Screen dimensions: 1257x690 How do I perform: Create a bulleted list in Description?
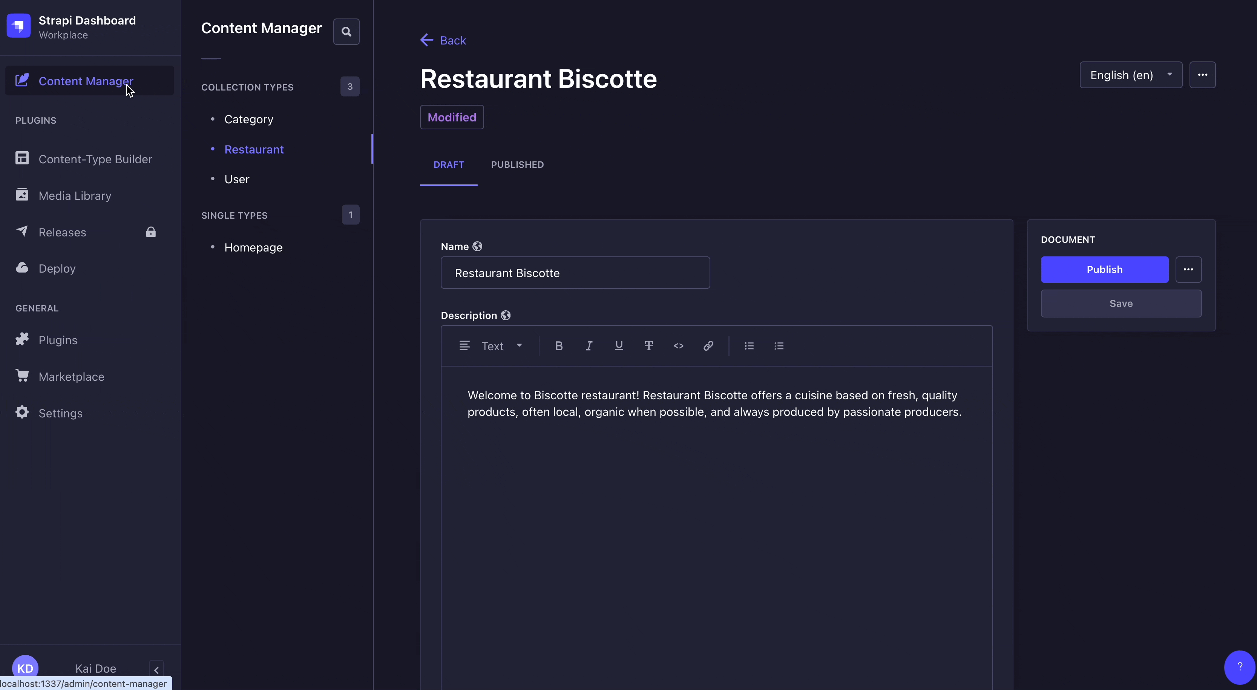pos(749,346)
